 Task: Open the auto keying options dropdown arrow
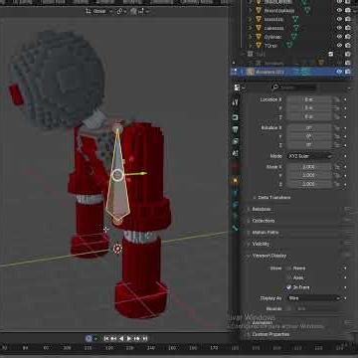(95, 338)
